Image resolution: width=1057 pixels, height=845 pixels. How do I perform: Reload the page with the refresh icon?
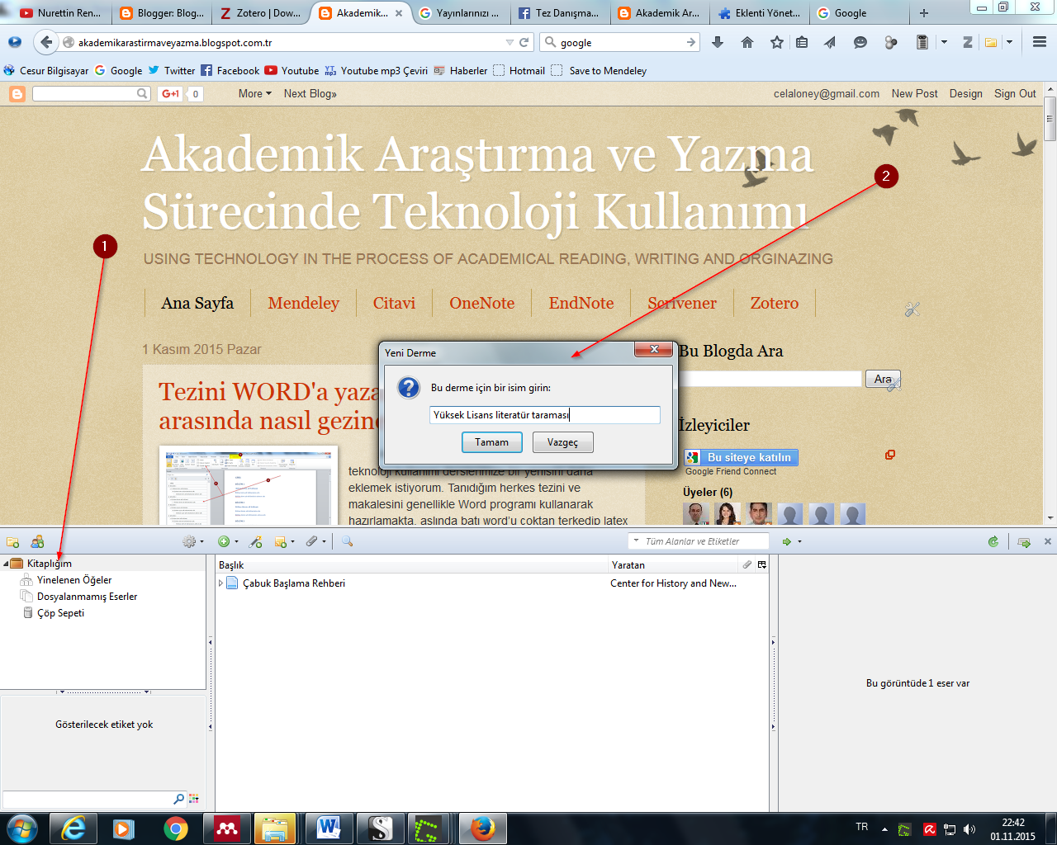[524, 42]
